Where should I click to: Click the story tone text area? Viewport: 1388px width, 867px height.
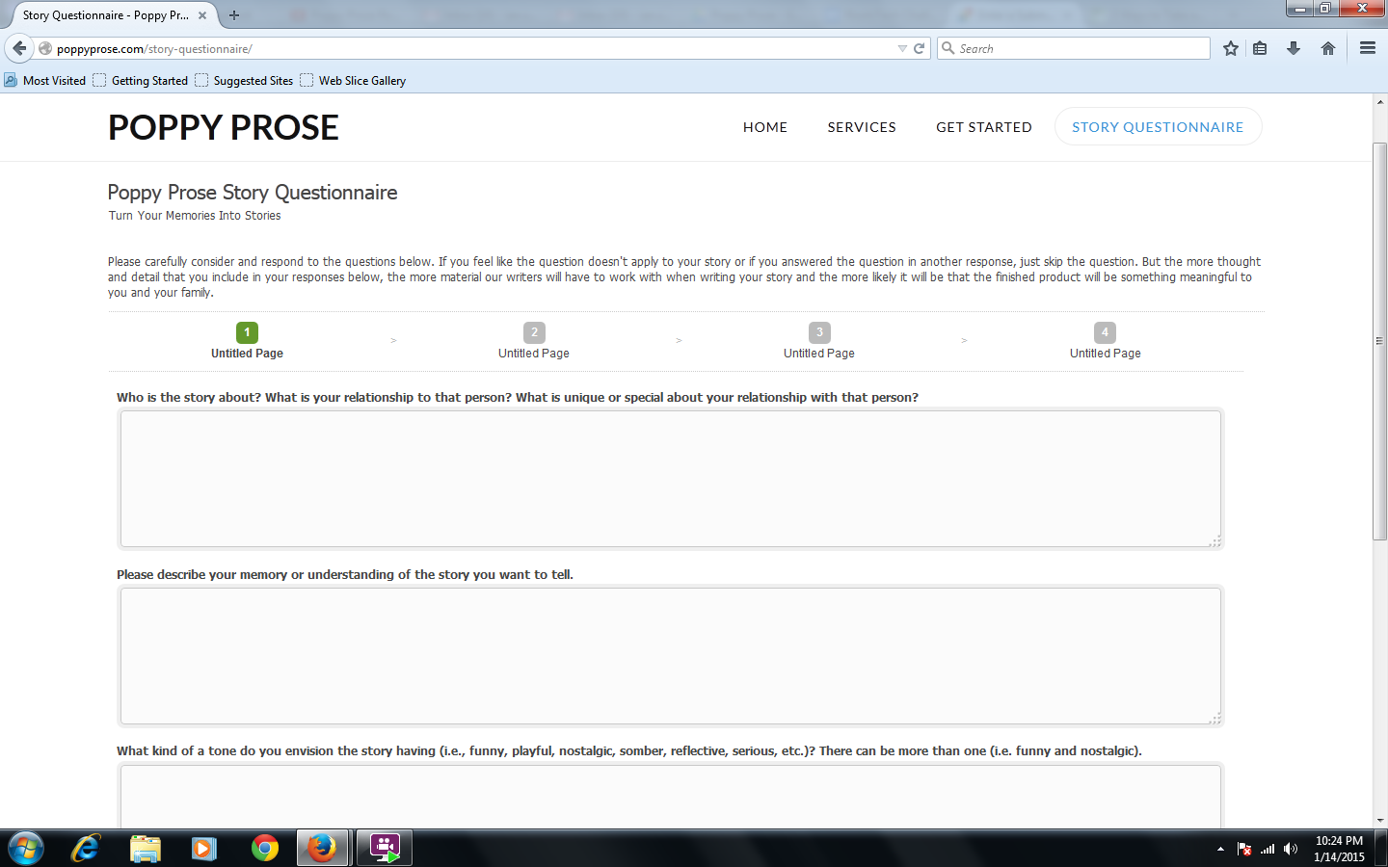[x=671, y=797]
